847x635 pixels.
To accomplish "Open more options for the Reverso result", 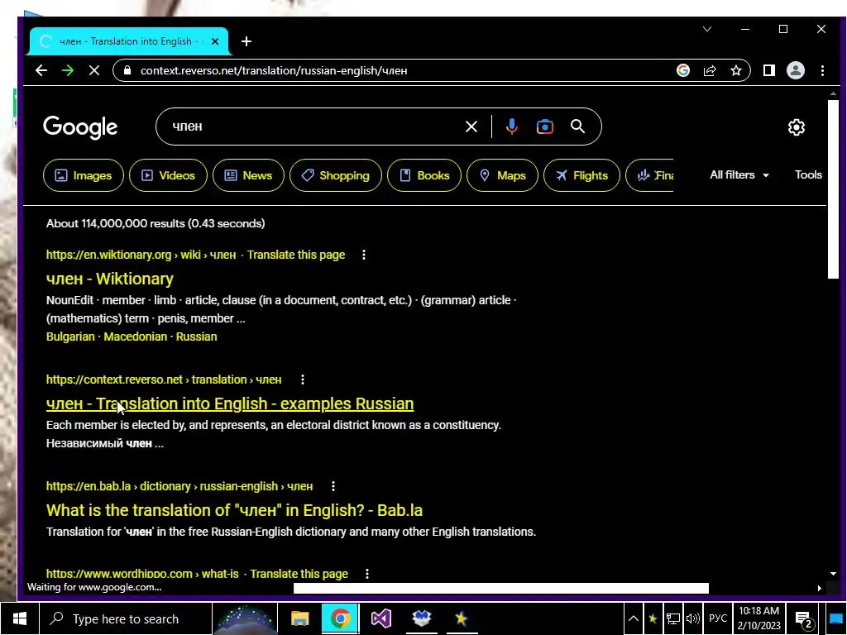I will 303,380.
